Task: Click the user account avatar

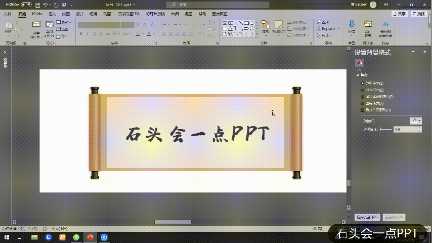Action: [373, 5]
